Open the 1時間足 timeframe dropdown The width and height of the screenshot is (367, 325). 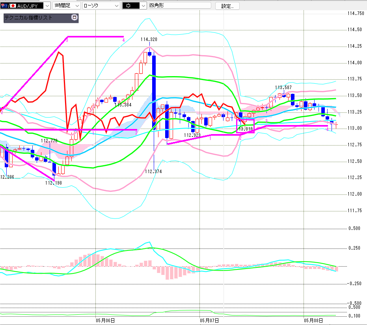tap(67, 6)
